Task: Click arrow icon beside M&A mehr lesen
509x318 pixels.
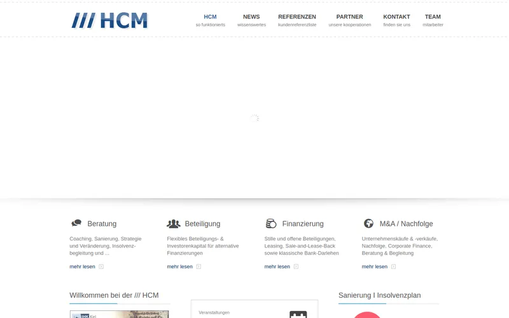Action: 393,266
